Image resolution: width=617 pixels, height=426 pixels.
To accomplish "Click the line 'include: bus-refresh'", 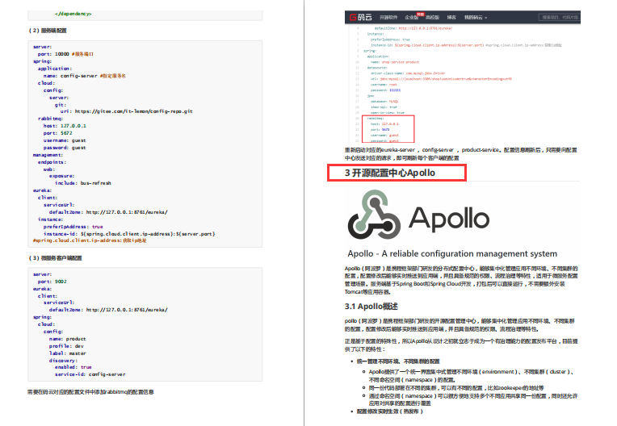I will pyautogui.click(x=83, y=183).
